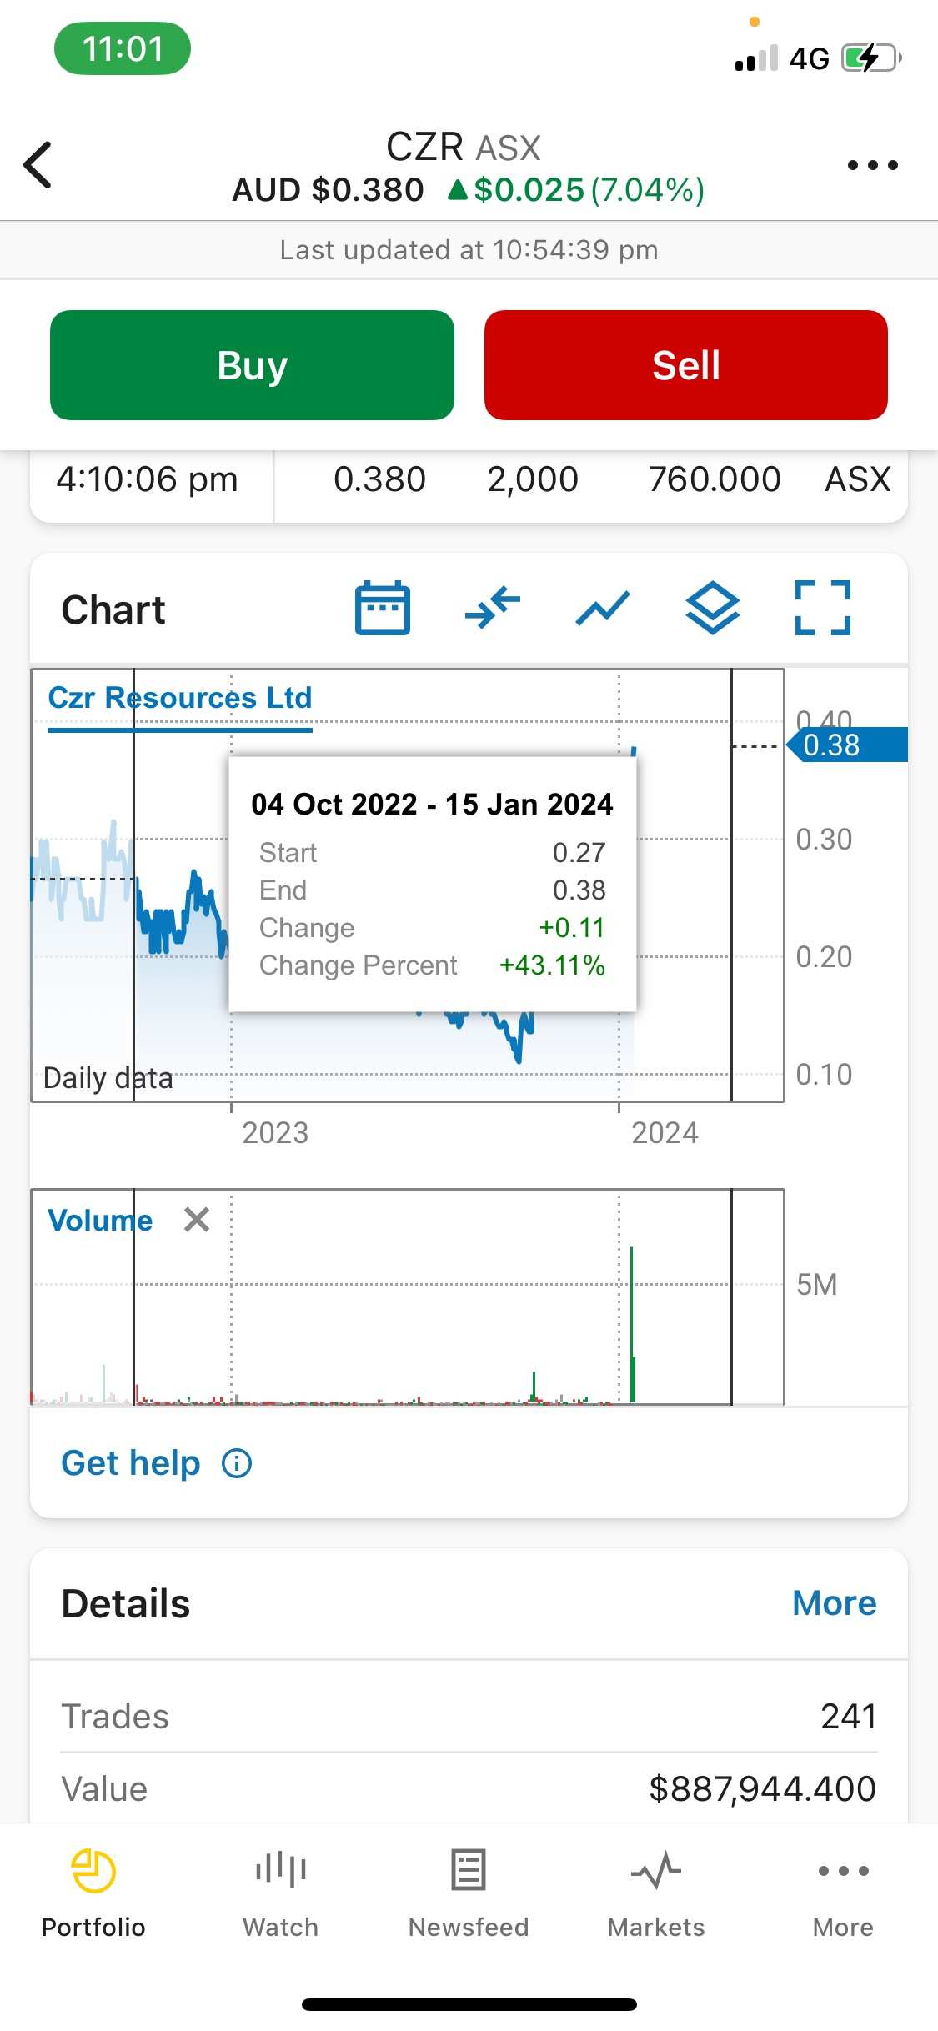Viewport: 938px width, 2031px height.
Task: Tap the AUD $0.380 price header
Action: (328, 190)
